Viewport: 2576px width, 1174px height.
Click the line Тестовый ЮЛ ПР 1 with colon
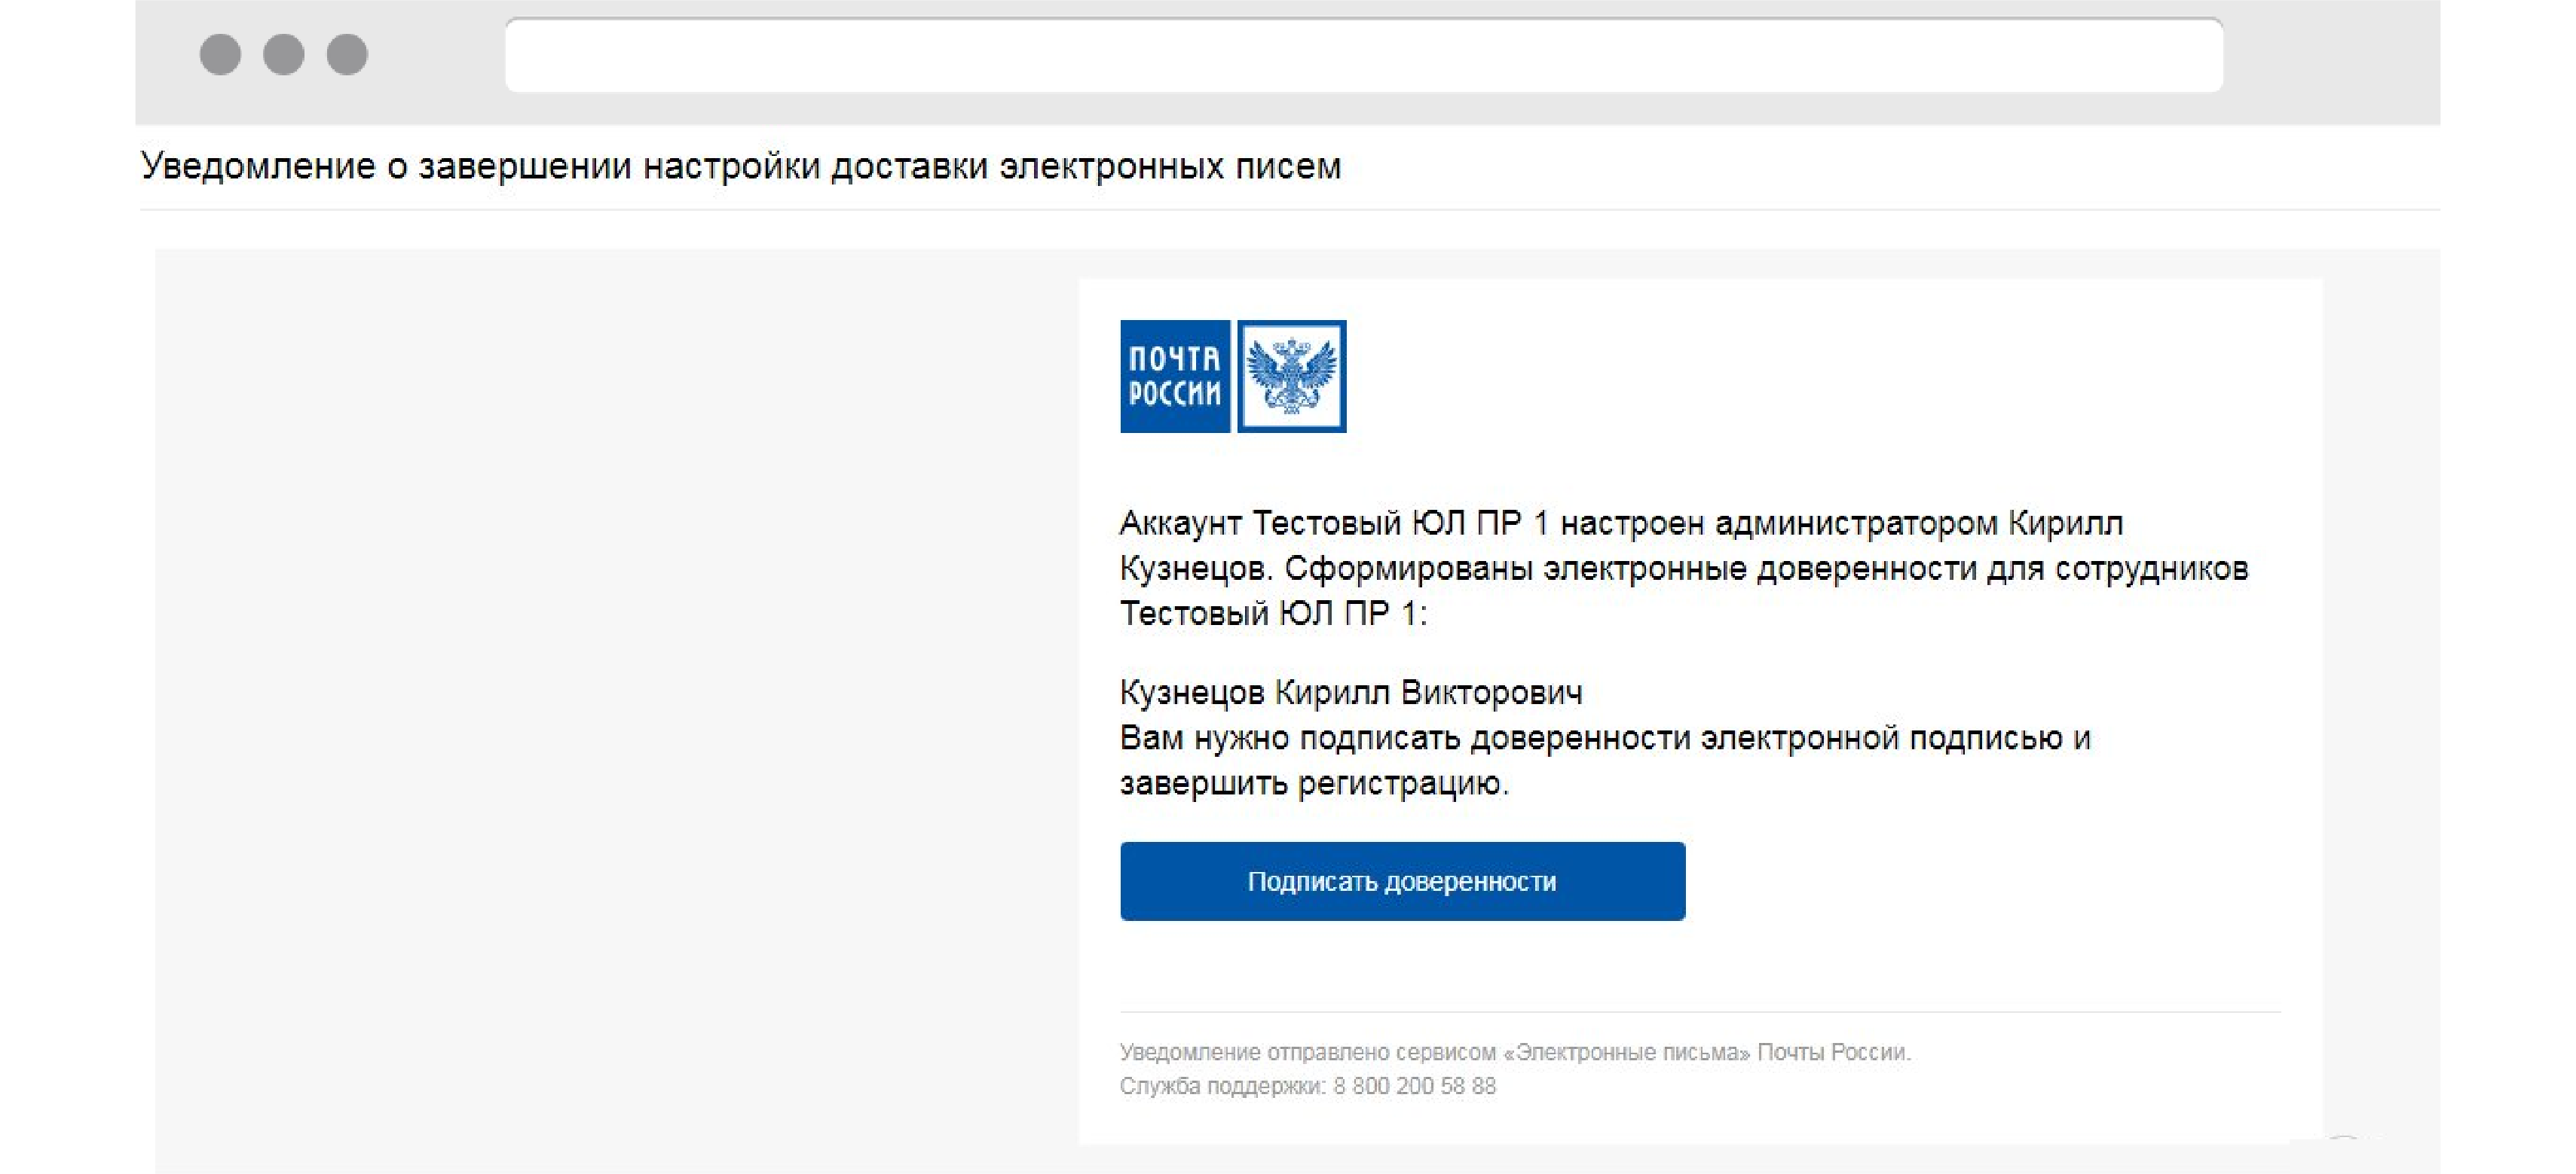1273,612
